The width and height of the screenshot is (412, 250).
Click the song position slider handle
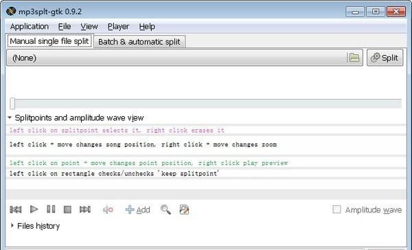(12, 103)
